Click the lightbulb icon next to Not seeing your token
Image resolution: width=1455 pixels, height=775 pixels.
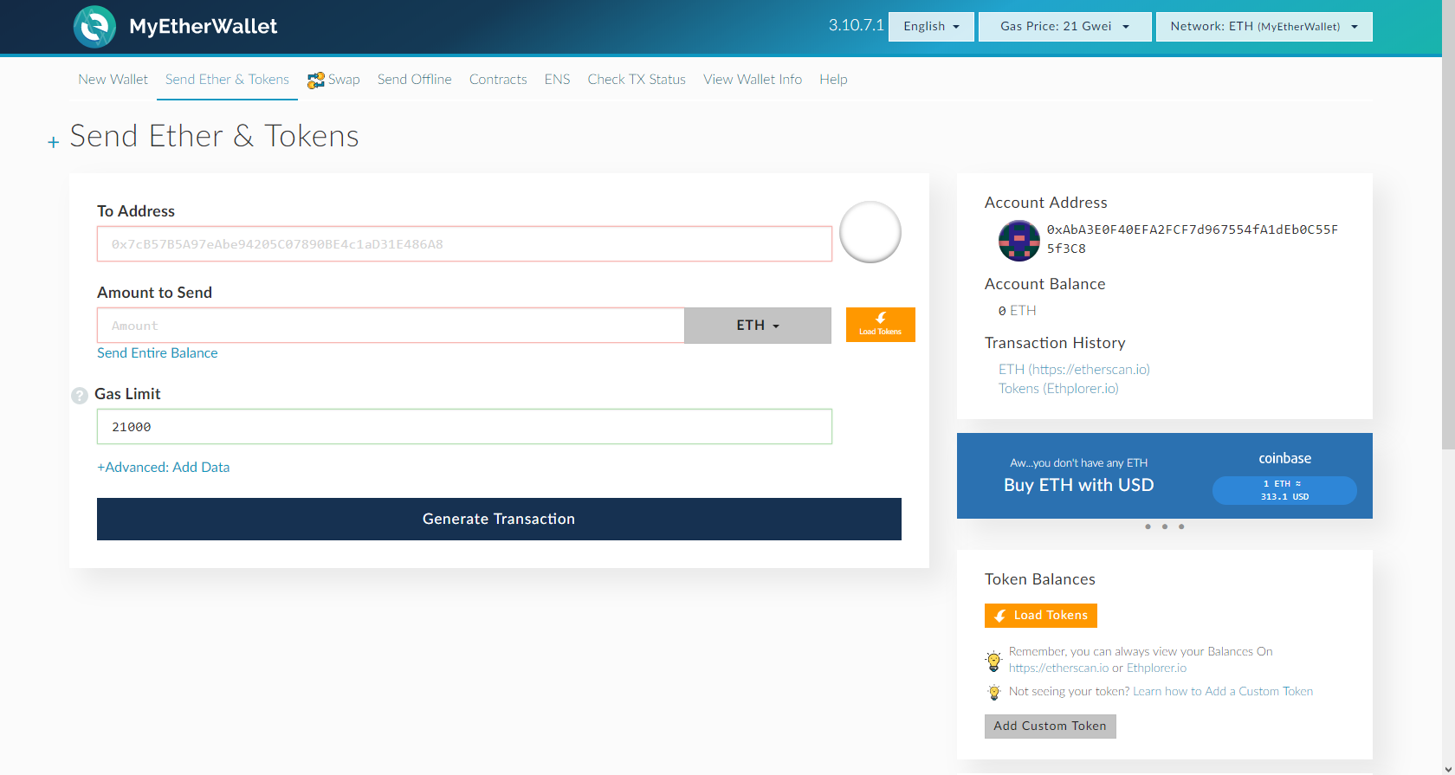(x=994, y=692)
